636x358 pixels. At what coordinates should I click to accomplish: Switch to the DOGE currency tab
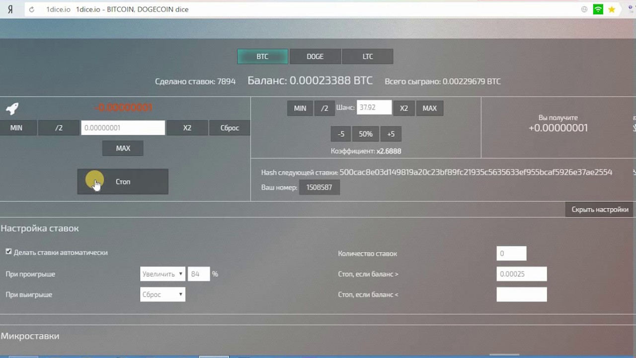click(315, 57)
